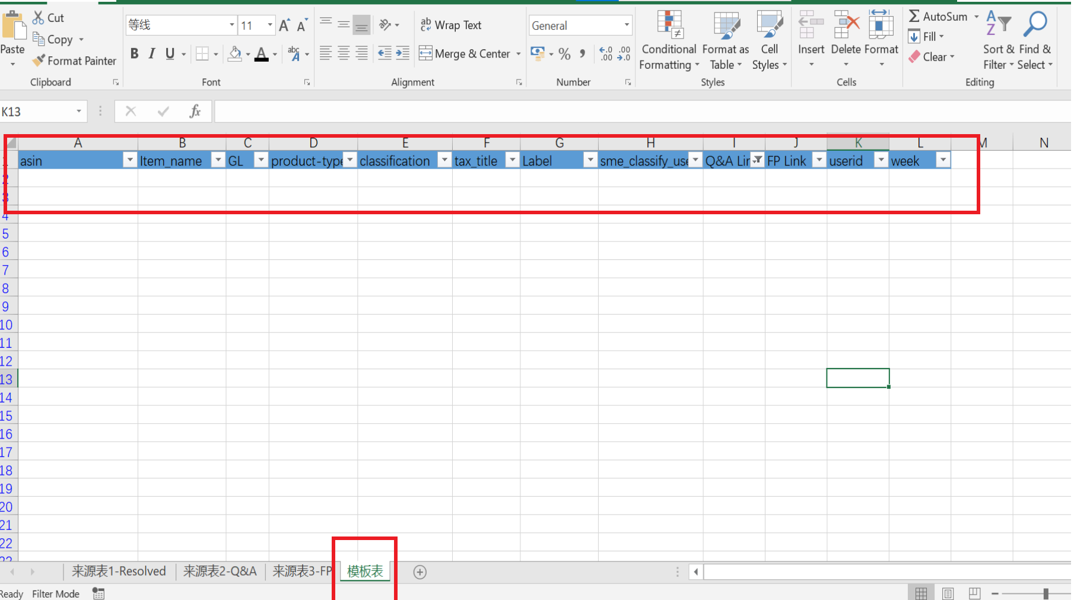Image resolution: width=1074 pixels, height=600 pixels.
Task: Switch to 来源表2-Q&A sheet tab
Action: 220,572
